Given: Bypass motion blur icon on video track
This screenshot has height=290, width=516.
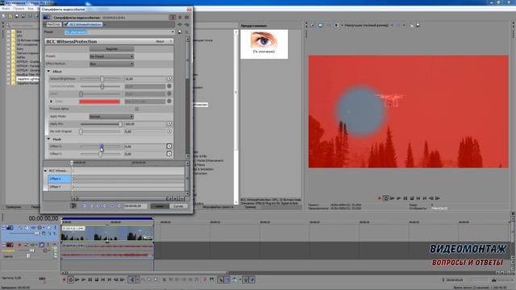Looking at the screenshot, I should (21, 227).
